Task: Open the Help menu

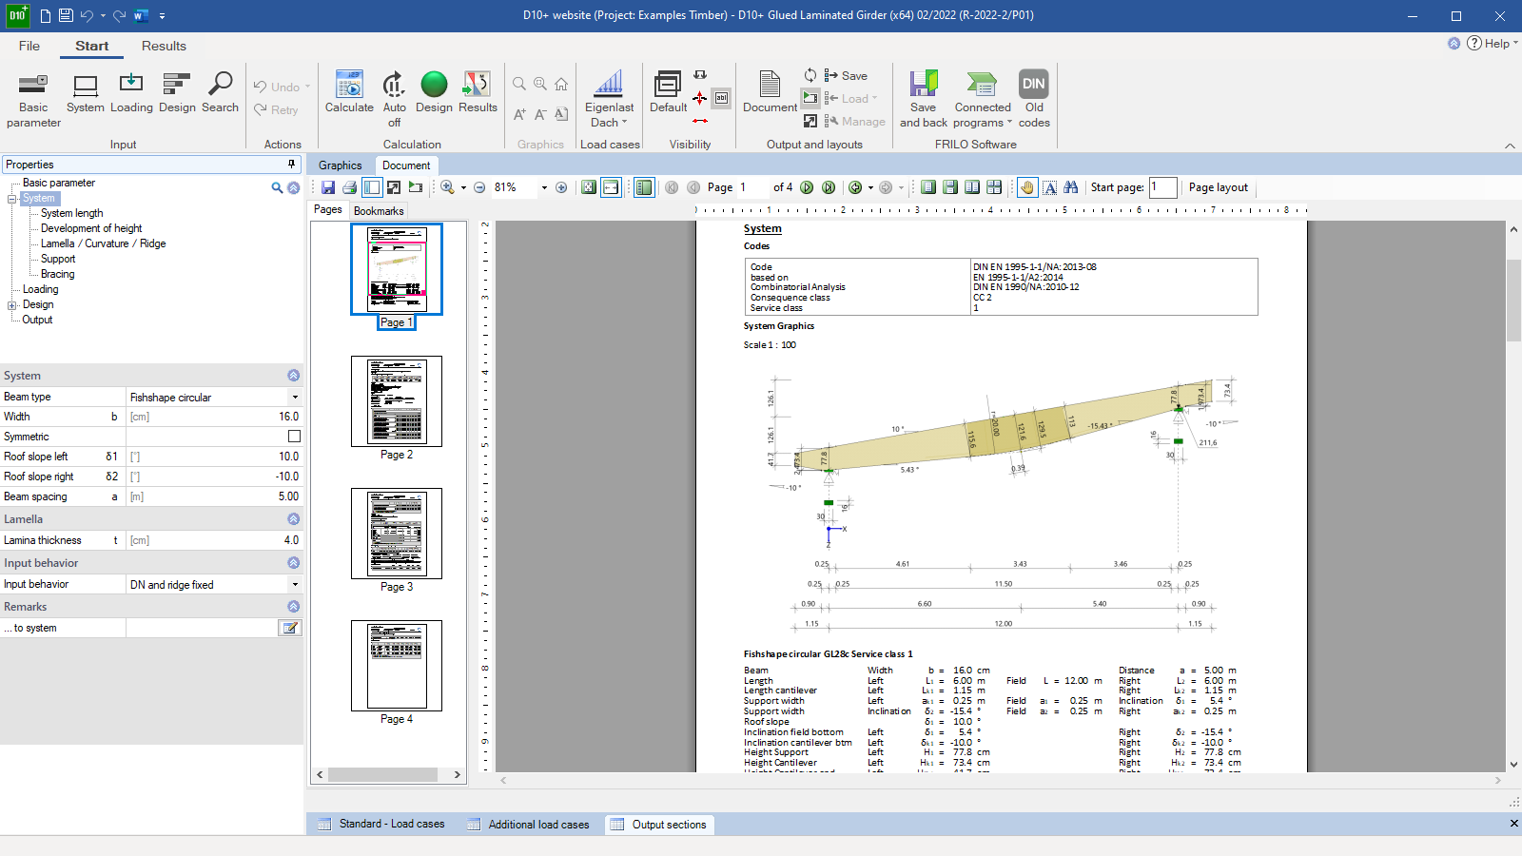Action: coord(1493,44)
